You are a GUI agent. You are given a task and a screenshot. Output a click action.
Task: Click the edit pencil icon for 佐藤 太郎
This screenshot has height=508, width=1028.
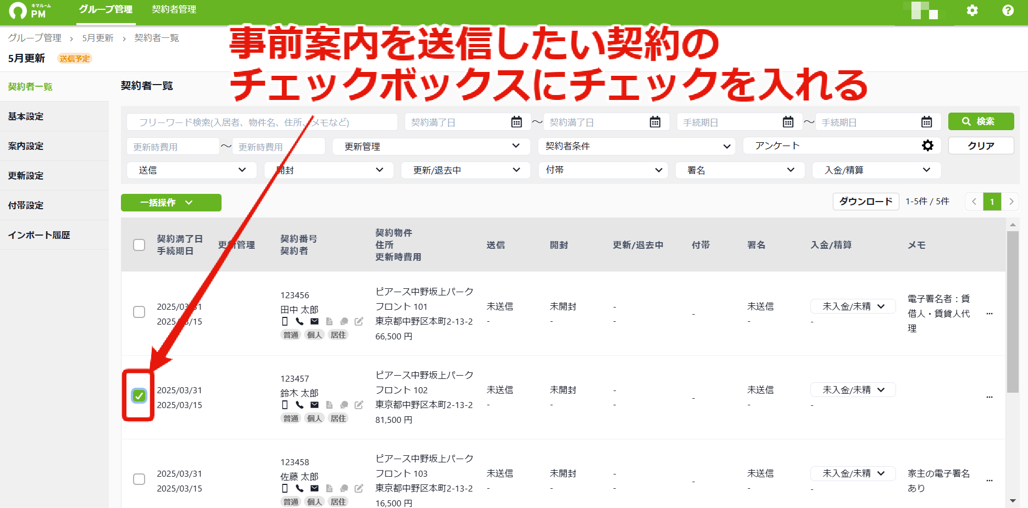pyautogui.click(x=359, y=488)
